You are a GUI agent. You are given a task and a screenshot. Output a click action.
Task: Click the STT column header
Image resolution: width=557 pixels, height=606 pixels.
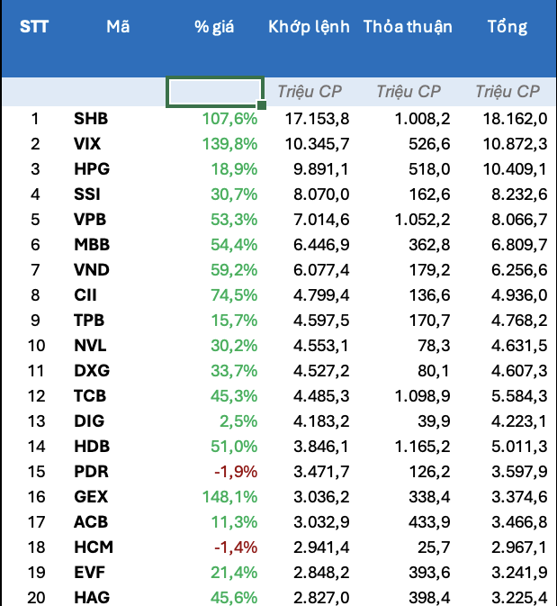click(34, 27)
